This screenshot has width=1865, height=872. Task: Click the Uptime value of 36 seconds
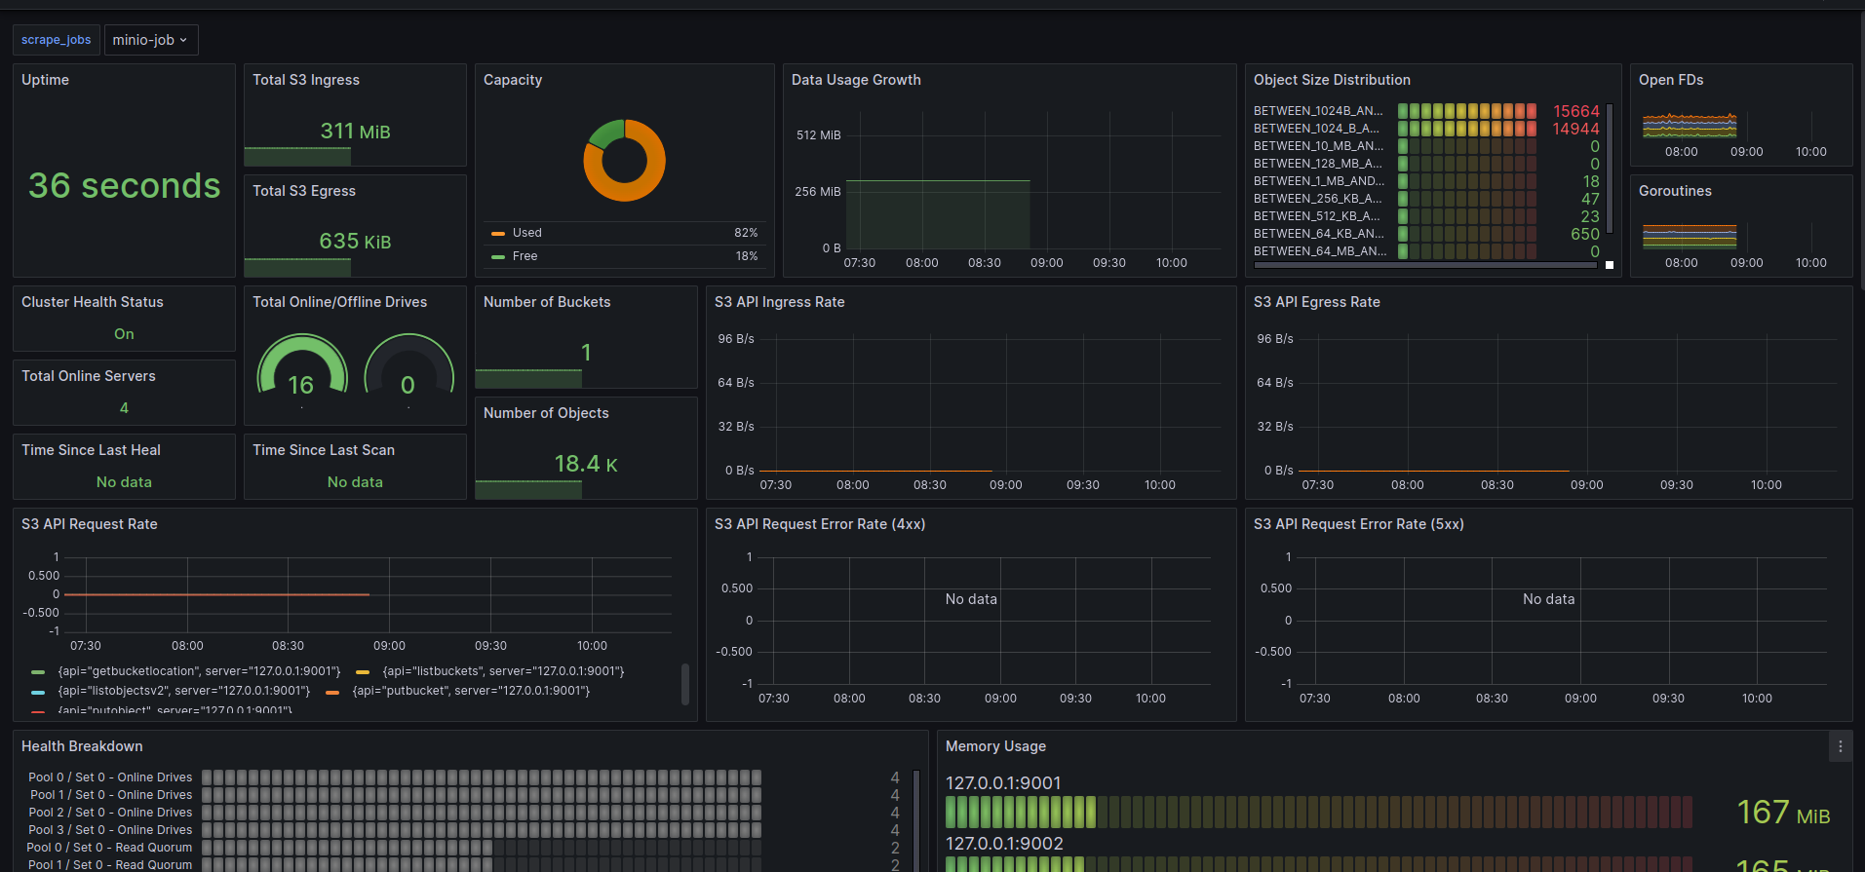(x=124, y=185)
